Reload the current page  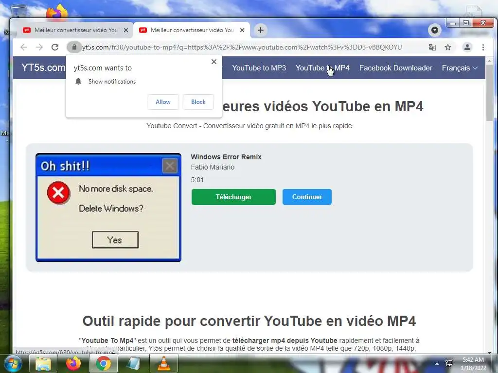pyautogui.click(x=55, y=47)
